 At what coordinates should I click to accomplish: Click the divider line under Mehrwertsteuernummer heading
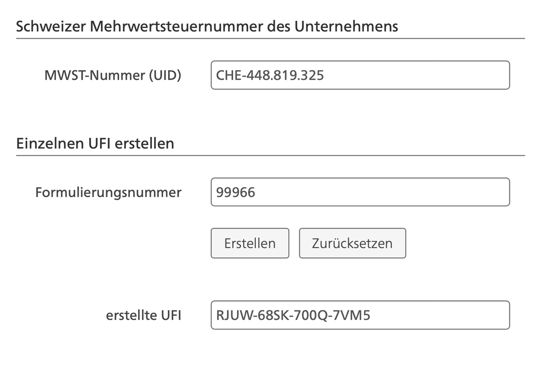pyautogui.click(x=270, y=39)
